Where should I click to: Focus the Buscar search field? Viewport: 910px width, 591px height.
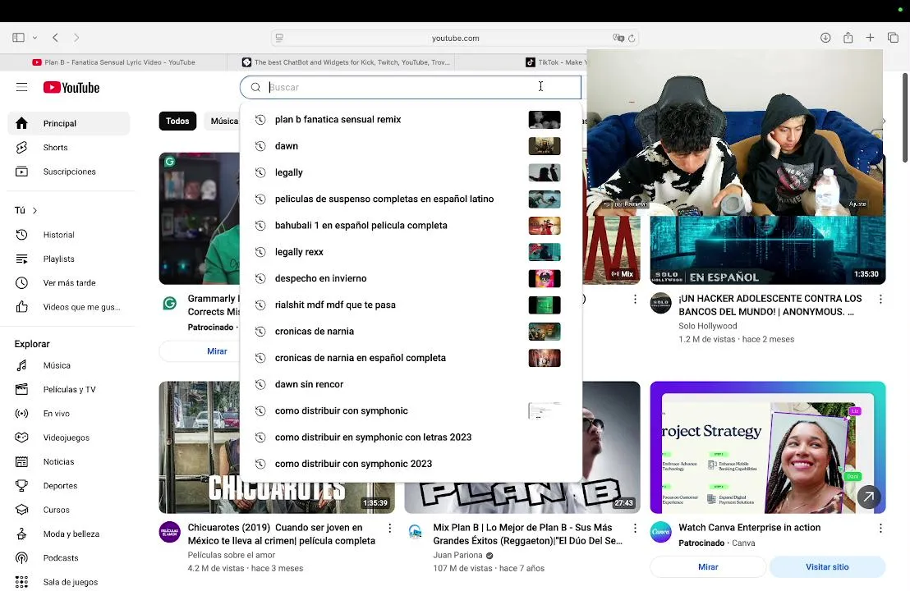(411, 87)
